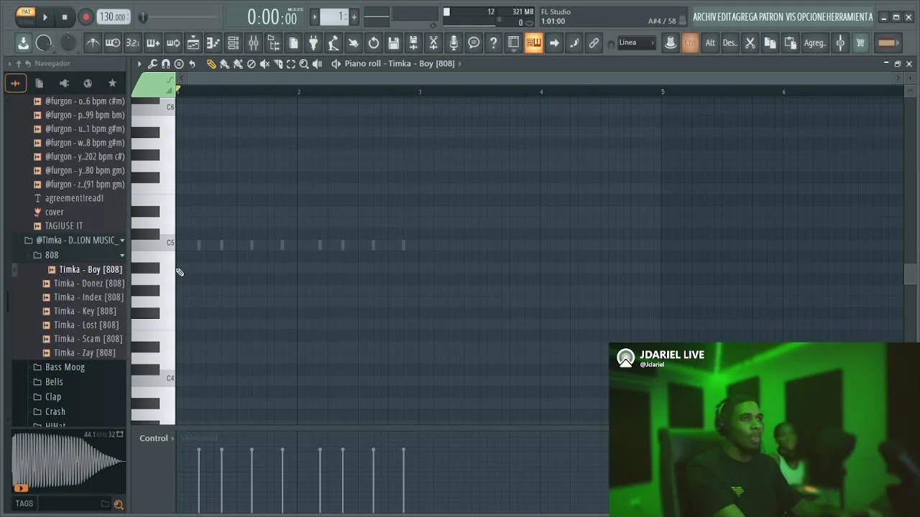This screenshot has width=920, height=517.
Task: Click the 130.000 tempo field
Action: click(x=113, y=17)
